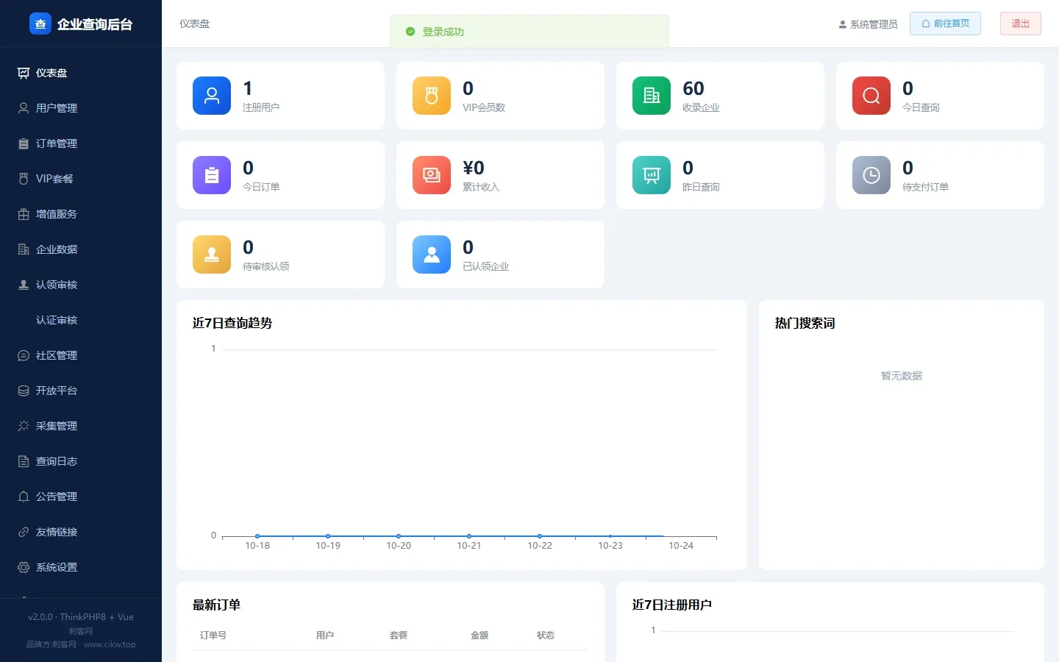Click the 仪表盘 breadcrumb title

pyautogui.click(x=195, y=24)
